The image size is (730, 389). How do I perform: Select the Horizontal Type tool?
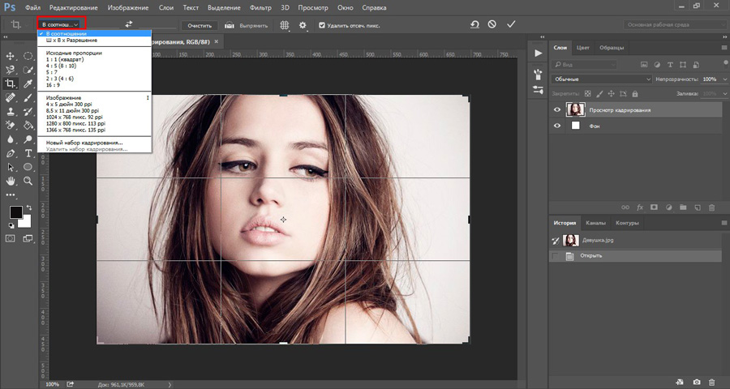coord(28,152)
